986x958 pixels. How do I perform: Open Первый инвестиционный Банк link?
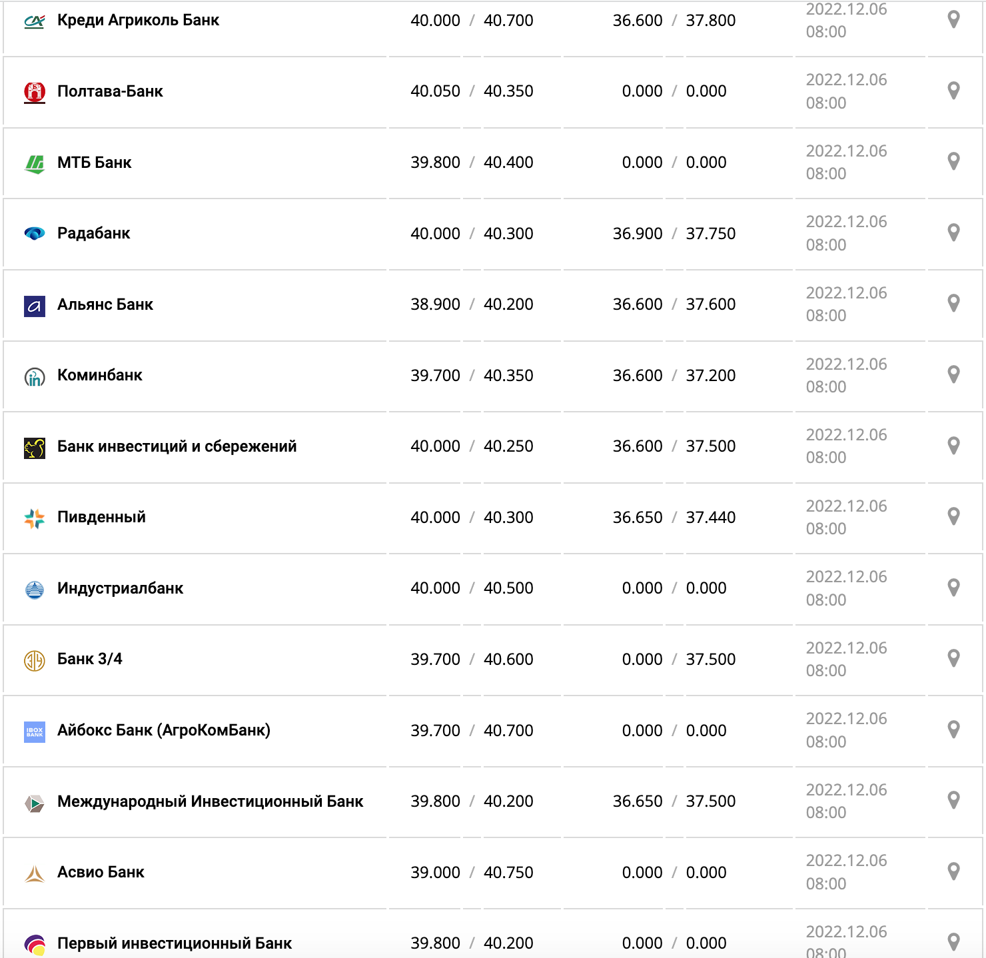pyautogui.click(x=174, y=943)
